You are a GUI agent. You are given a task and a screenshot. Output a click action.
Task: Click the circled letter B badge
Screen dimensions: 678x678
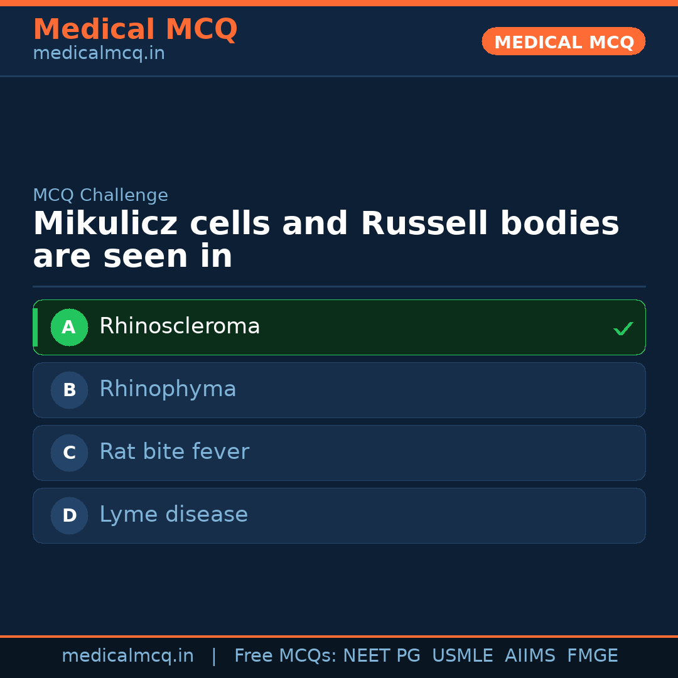(x=69, y=390)
